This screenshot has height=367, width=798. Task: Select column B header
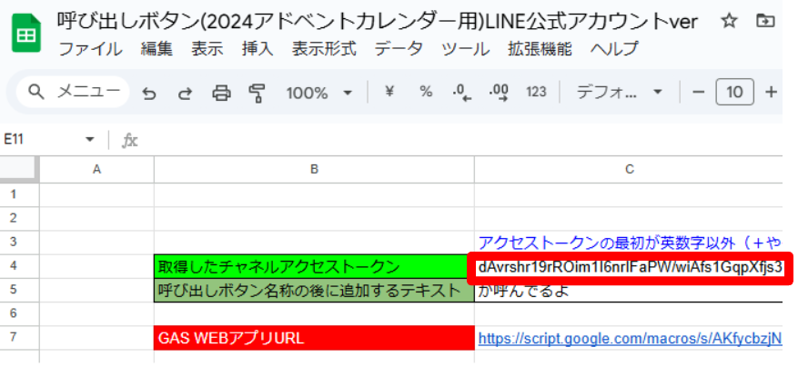coord(314,169)
